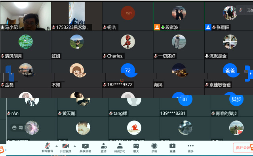Unmute microphone with 解除静音 button
This screenshot has width=253, height=156.
(x=47, y=148)
